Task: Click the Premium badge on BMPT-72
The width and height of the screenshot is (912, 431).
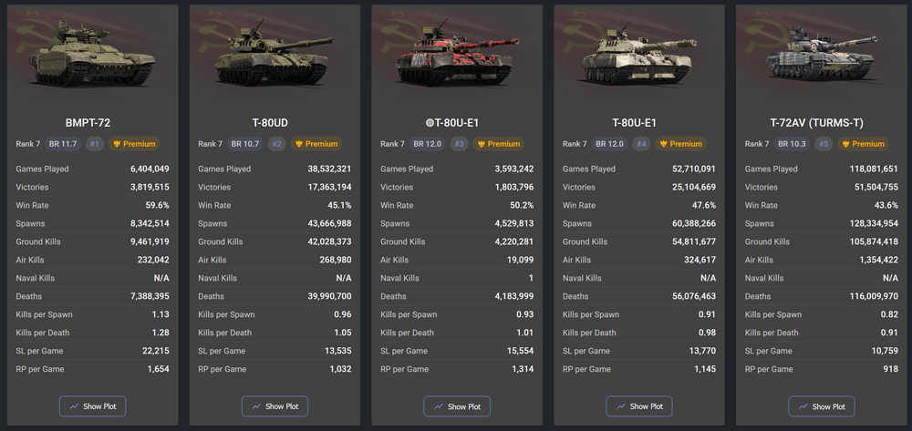Action: point(134,144)
